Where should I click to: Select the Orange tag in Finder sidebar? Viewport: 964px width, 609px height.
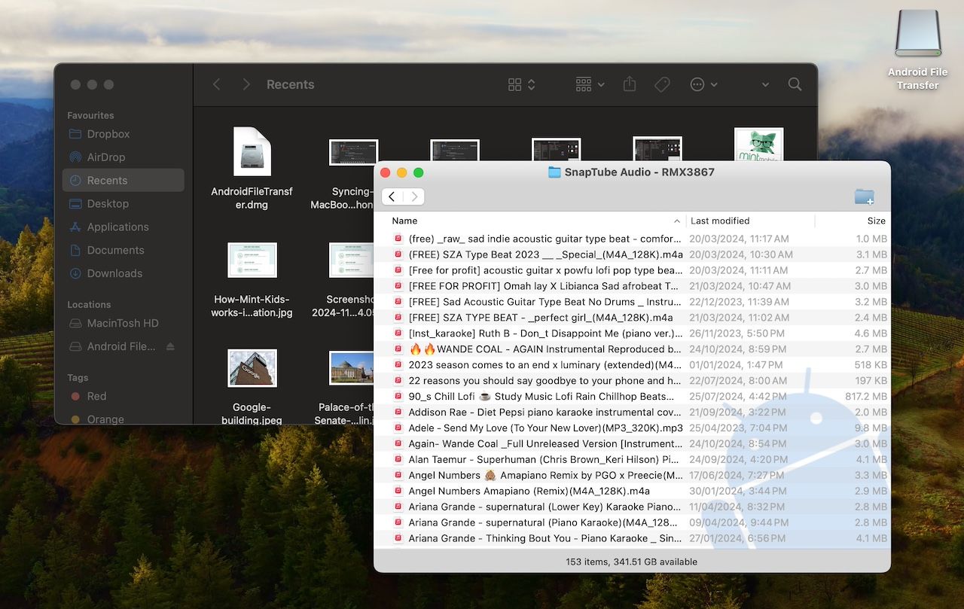pos(124,419)
